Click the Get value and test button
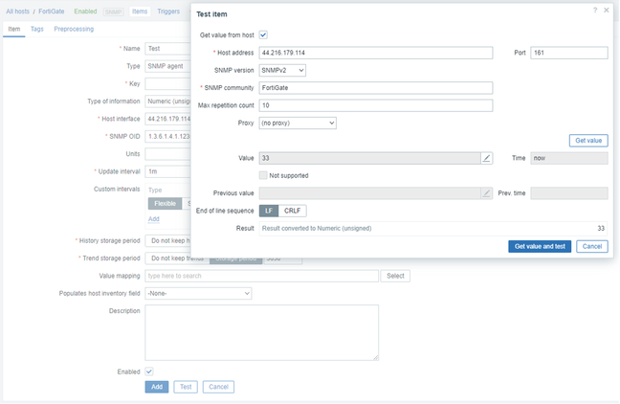The image size is (620, 404). (x=541, y=246)
